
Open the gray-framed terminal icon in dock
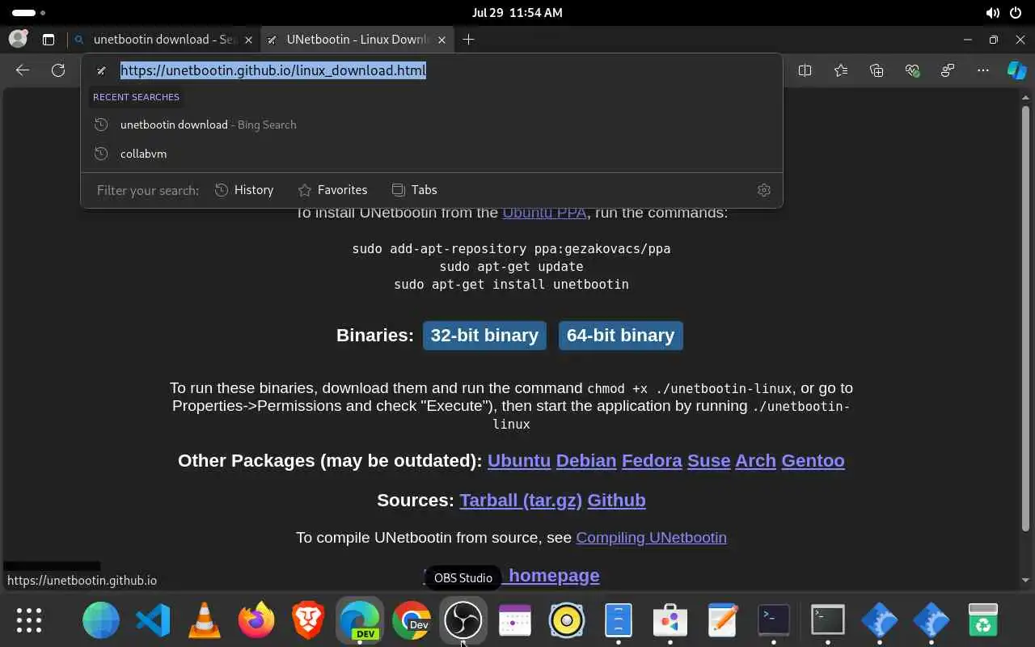[827, 620]
